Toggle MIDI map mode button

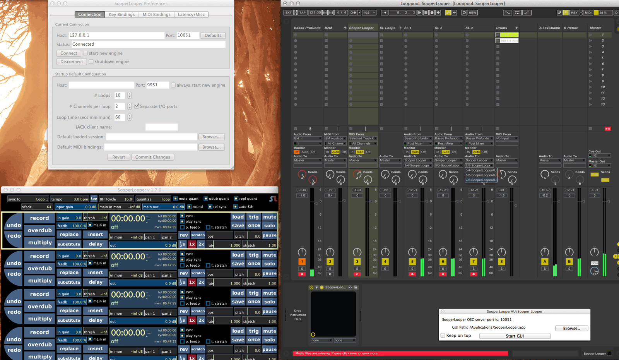click(x=588, y=12)
